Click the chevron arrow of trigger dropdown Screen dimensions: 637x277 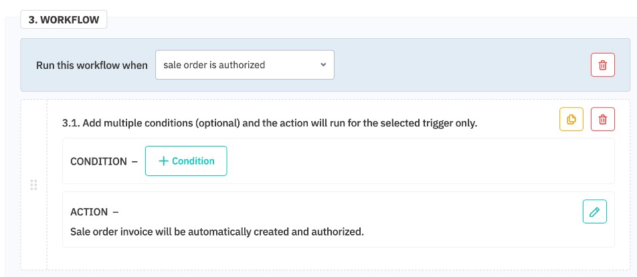click(x=323, y=65)
